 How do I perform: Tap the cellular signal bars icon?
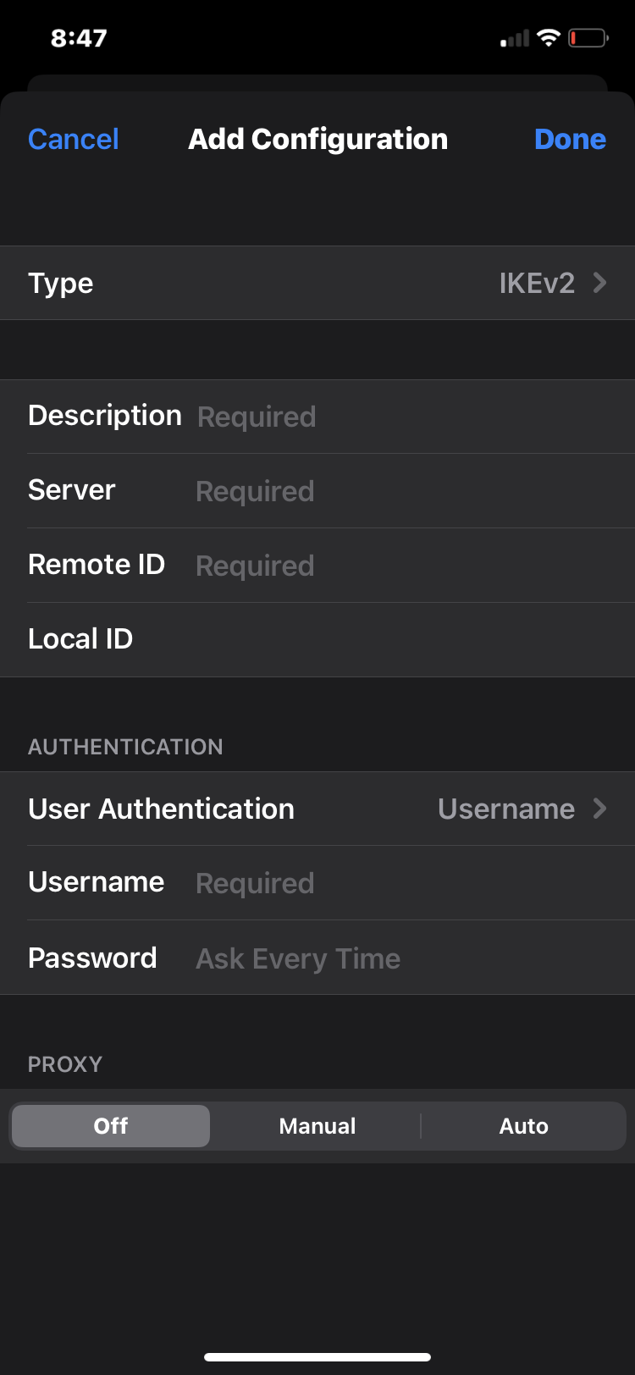(515, 38)
